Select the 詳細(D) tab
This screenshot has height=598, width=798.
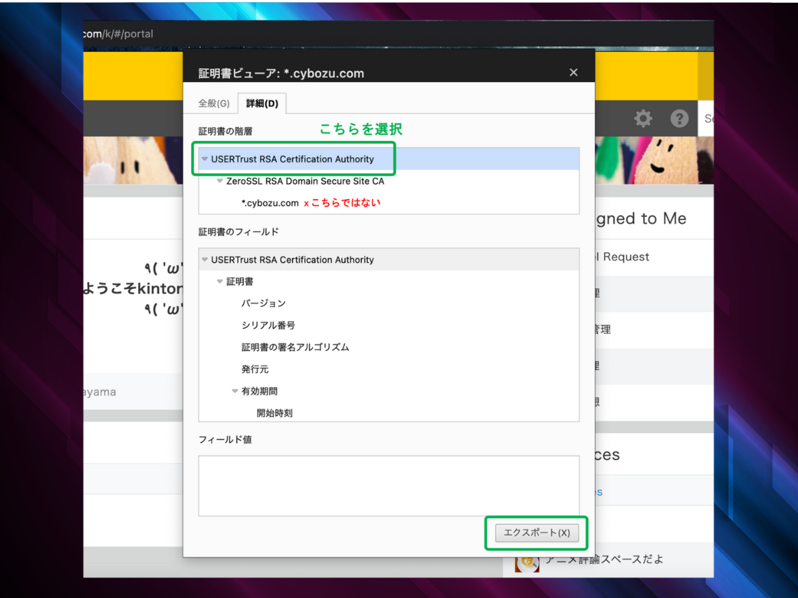pos(261,103)
